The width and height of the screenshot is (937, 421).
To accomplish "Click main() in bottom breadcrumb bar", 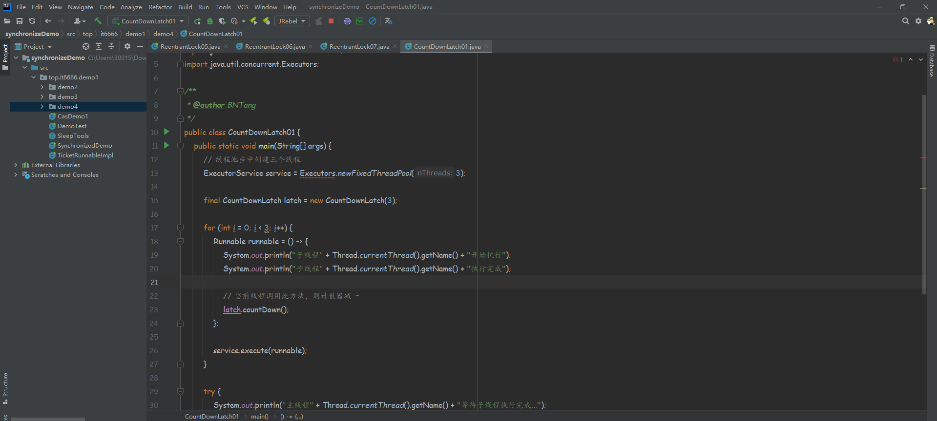I will coord(259,417).
